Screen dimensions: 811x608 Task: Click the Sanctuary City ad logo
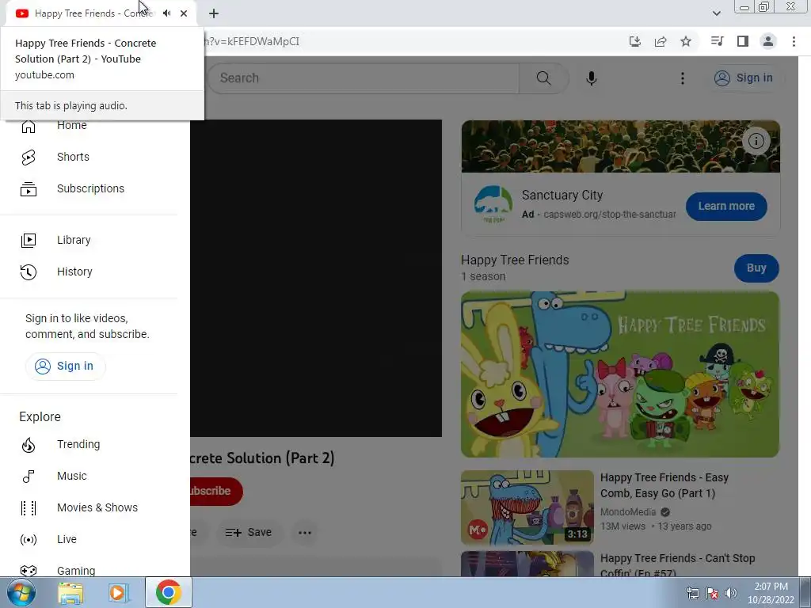point(493,205)
